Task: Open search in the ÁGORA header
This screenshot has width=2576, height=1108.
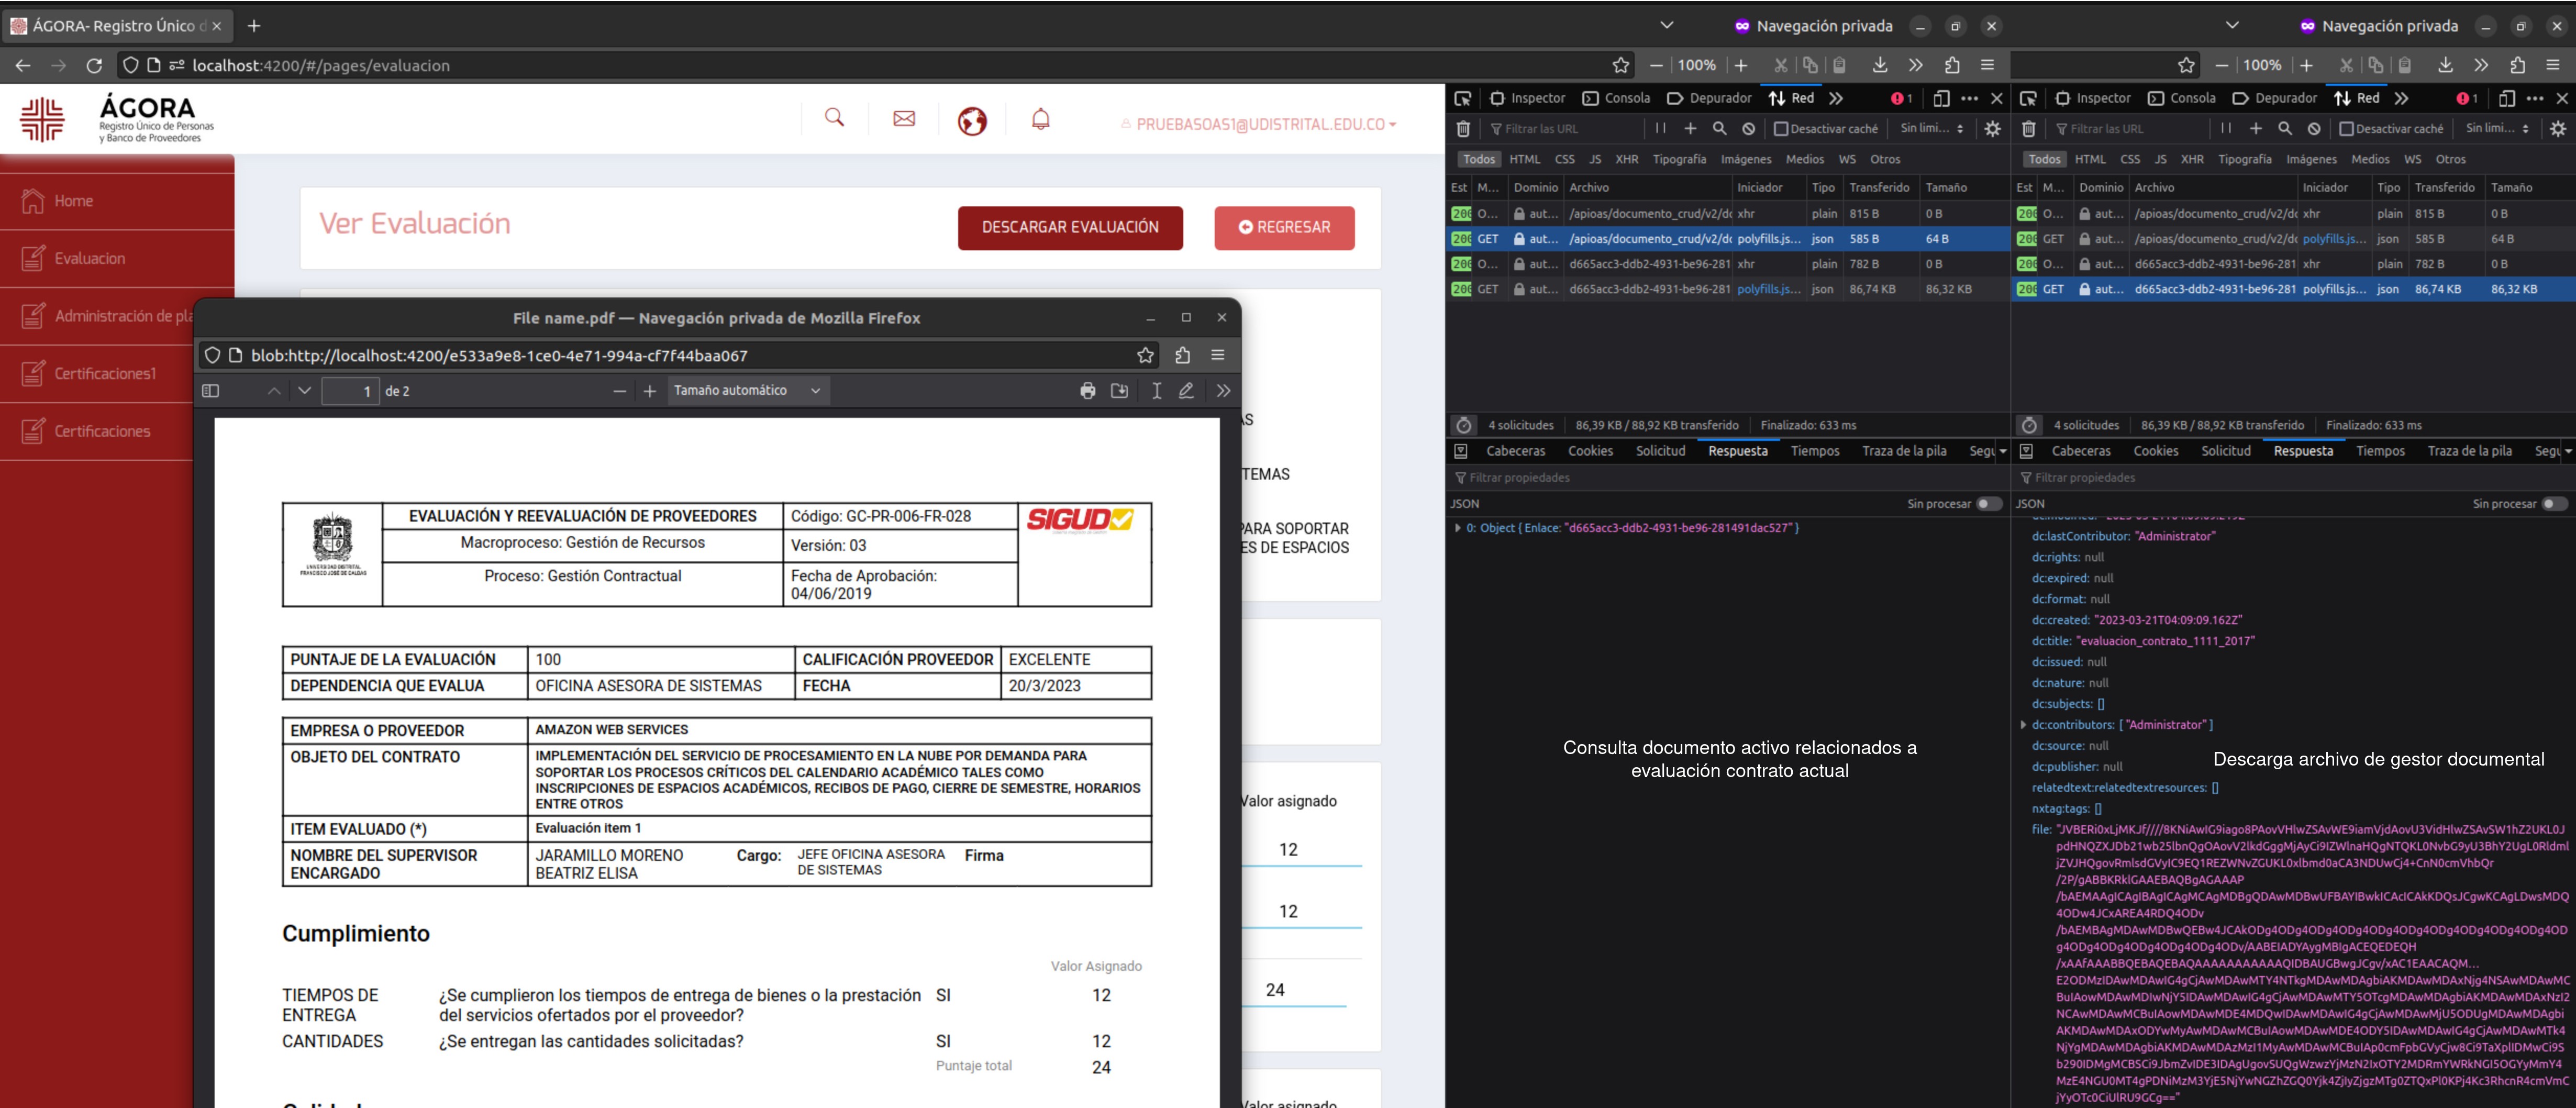Action: 836,118
